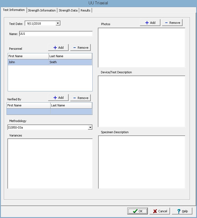Click inside the Variances text box
Image resolution: width=197 pixels, height=218 pixels.
tap(50, 164)
